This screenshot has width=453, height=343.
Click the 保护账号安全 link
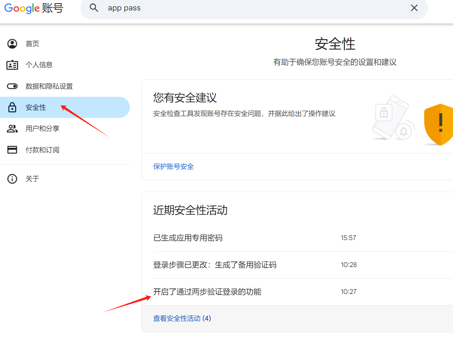point(173,167)
